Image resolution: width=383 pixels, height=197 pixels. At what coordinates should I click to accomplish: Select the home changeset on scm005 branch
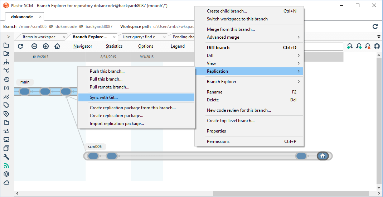[323, 156]
